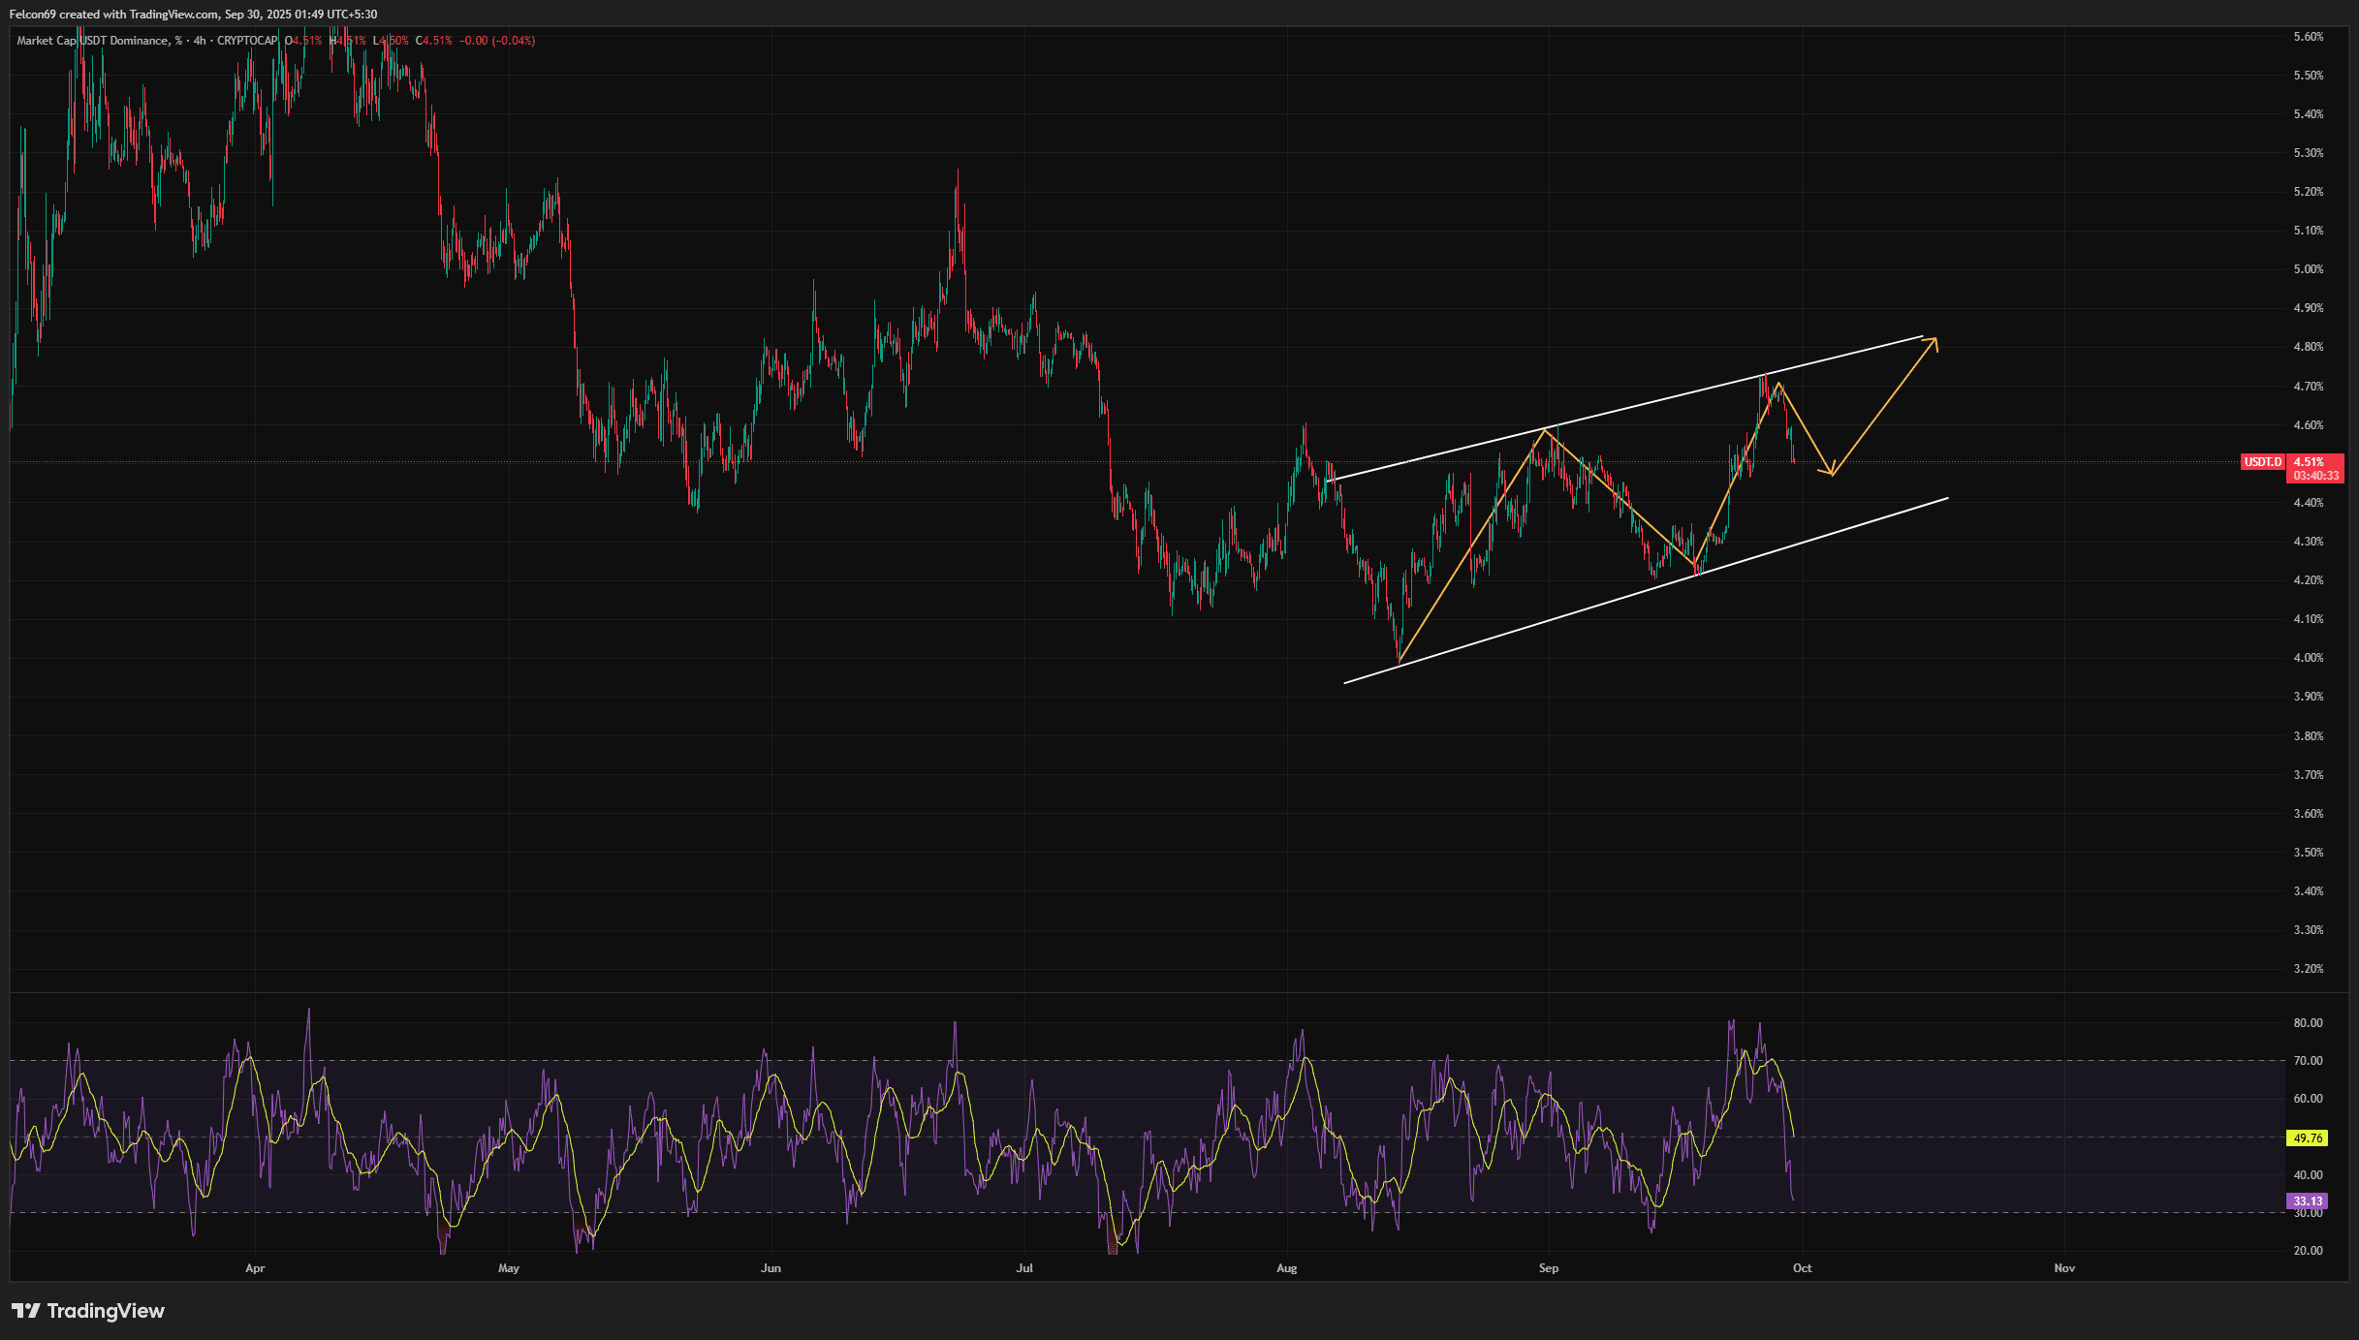This screenshot has height=1340, width=2359.
Task: Click the 4h interval label in legend
Action: 200,41
